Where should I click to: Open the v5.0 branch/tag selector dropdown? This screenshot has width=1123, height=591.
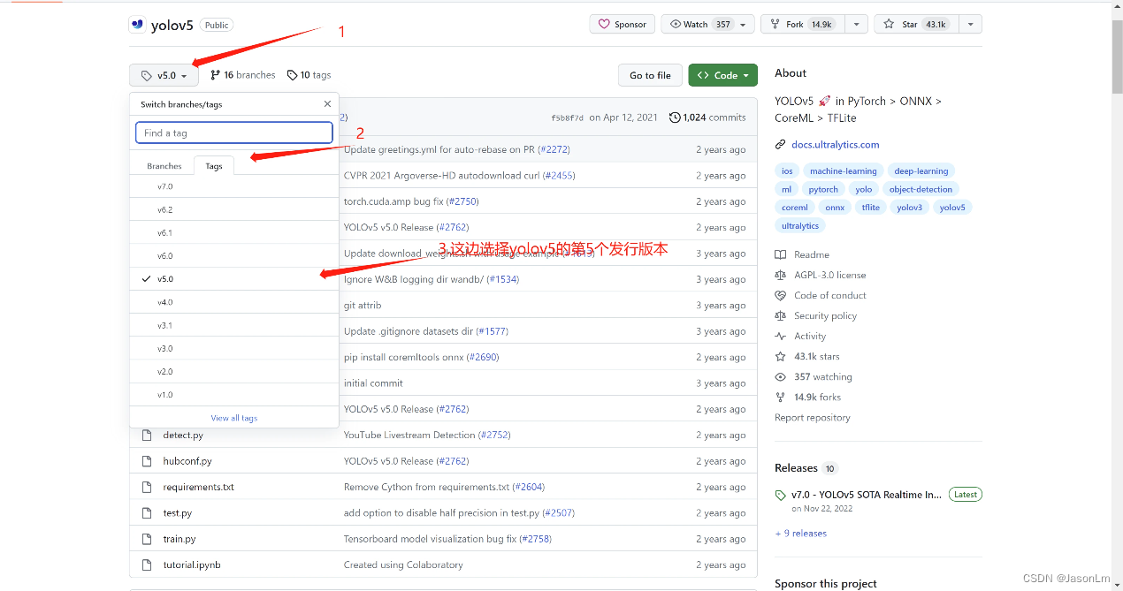pyautogui.click(x=164, y=75)
